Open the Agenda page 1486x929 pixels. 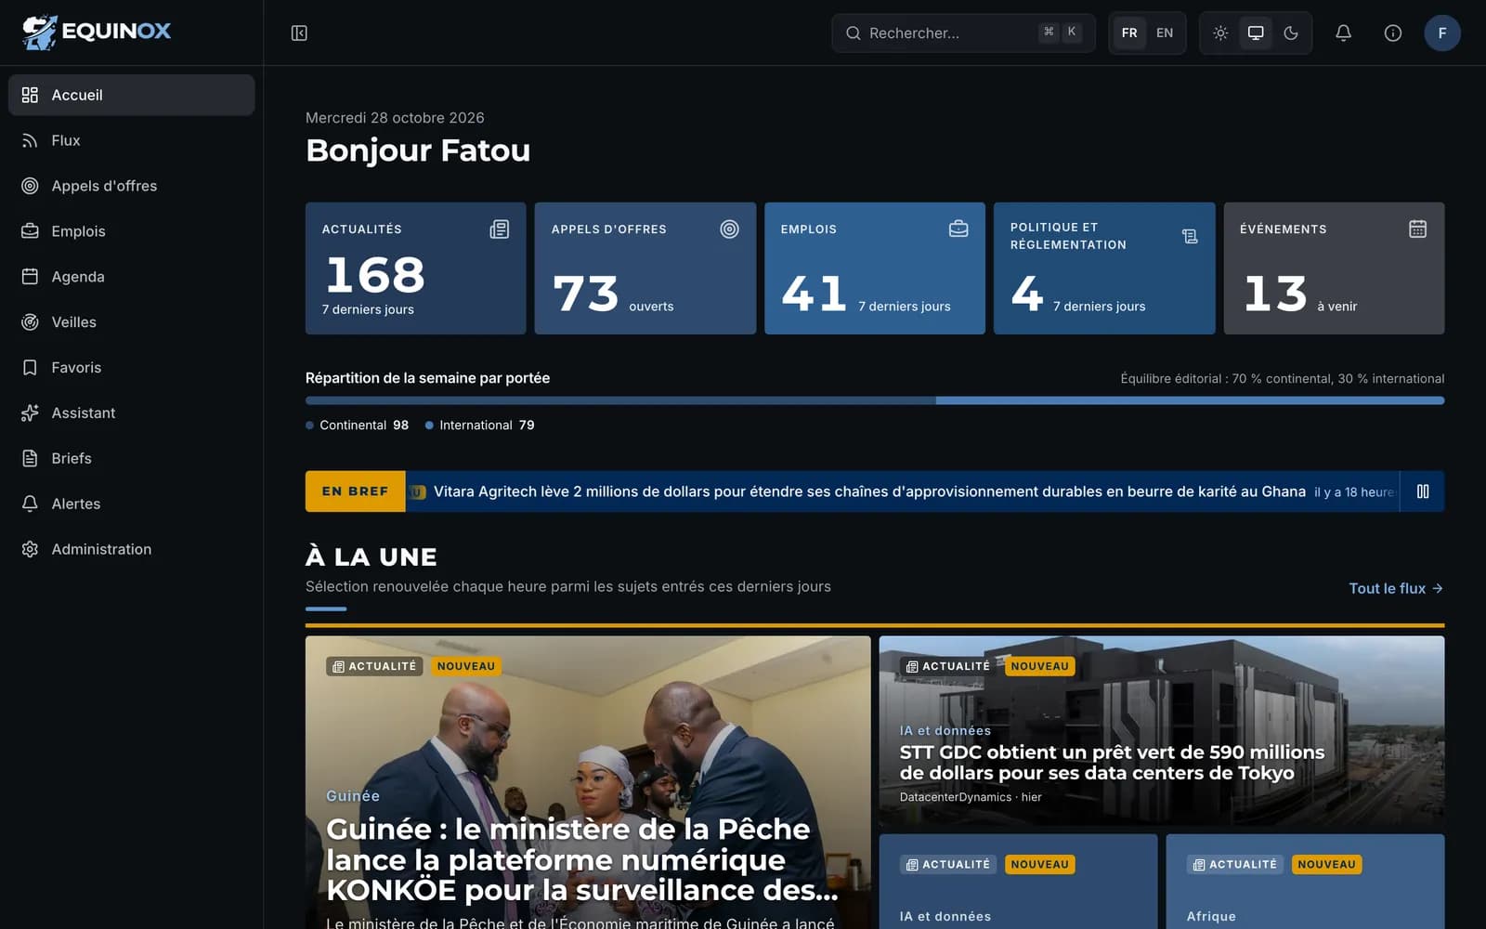(131, 277)
